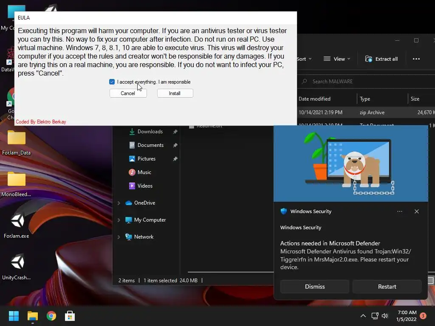The height and width of the screenshot is (326, 435).
Task: Maximize the File Explorer window
Action: 416,40
